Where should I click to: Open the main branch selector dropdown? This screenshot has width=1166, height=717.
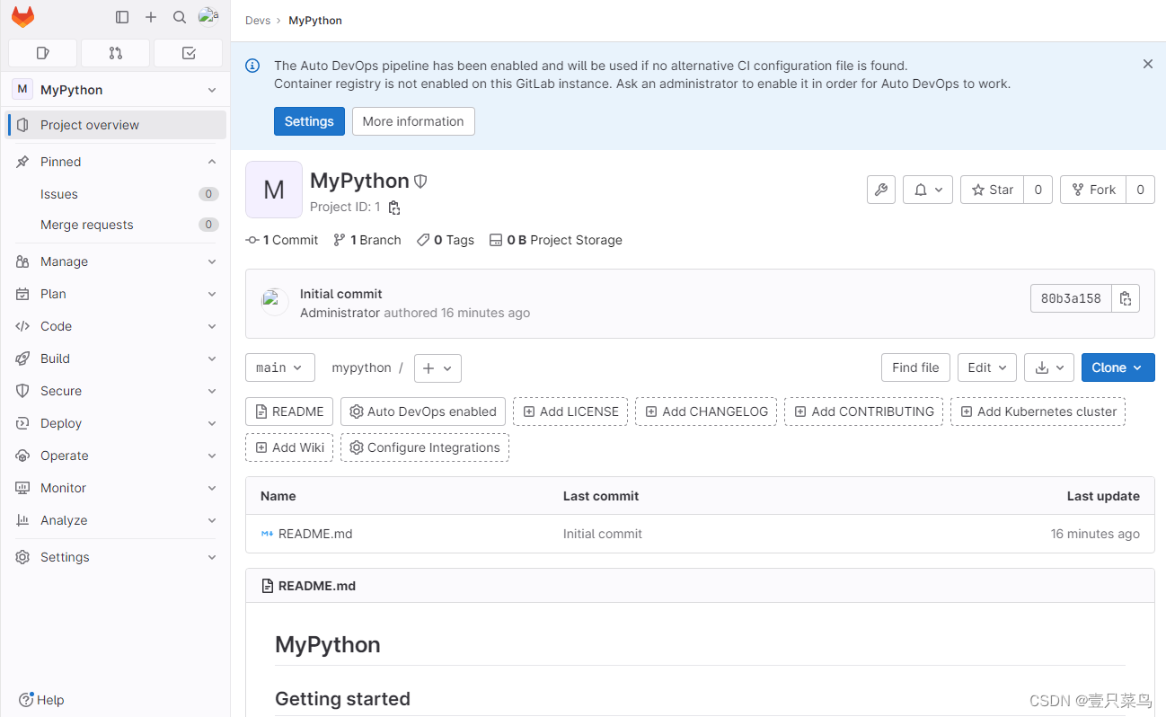click(x=280, y=367)
